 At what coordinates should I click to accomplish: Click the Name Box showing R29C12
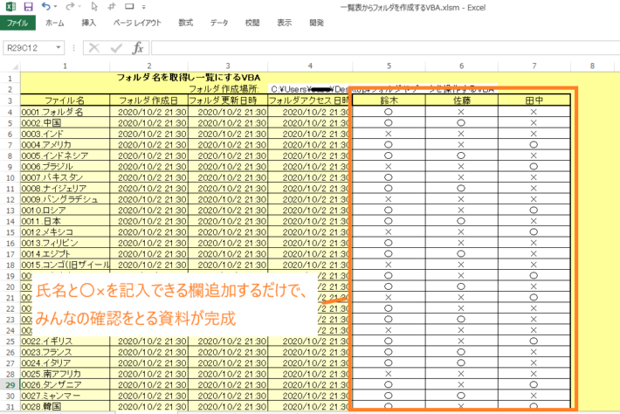[x=28, y=48]
